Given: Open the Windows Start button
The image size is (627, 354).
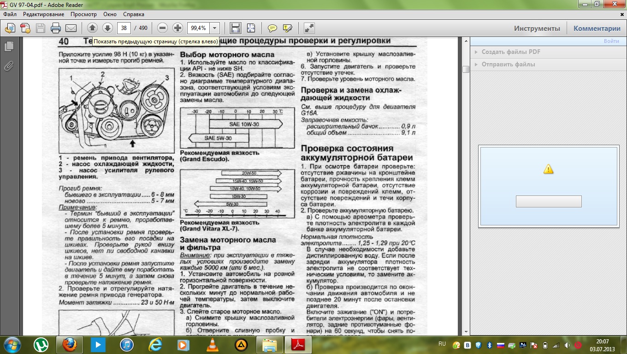Looking at the screenshot, I should [x=12, y=345].
